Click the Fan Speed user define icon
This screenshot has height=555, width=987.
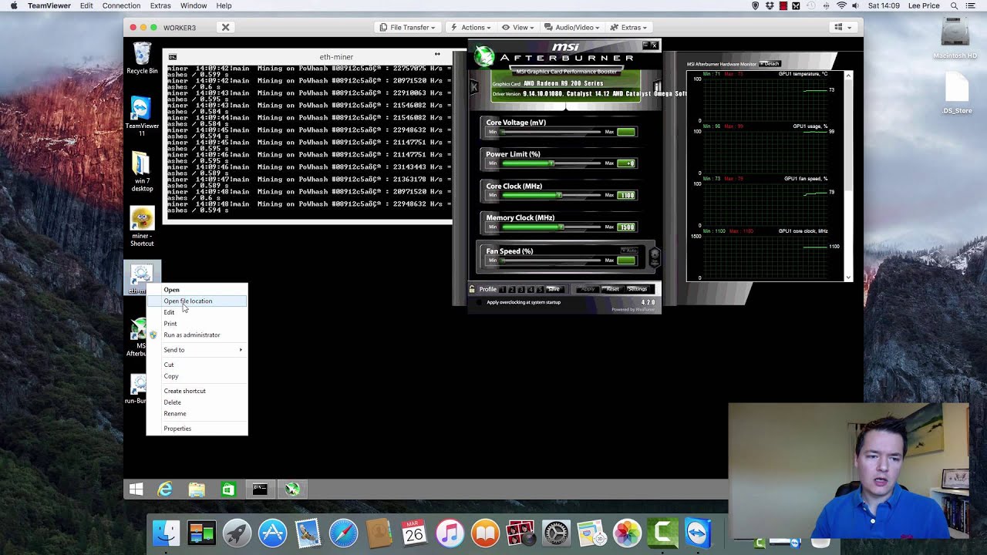(655, 256)
